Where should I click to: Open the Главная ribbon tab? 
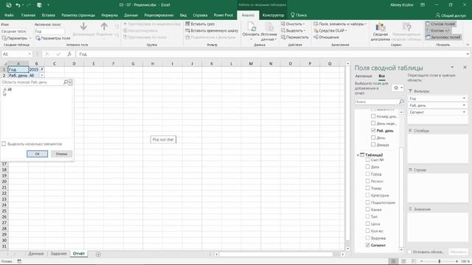coord(28,15)
